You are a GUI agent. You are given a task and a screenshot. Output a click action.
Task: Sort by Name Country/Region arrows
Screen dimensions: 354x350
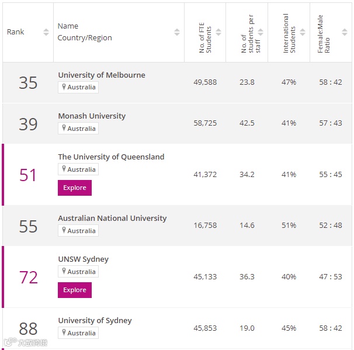pyautogui.click(x=177, y=32)
